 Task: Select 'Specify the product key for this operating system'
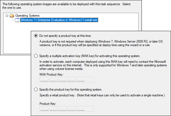tap(36, 90)
